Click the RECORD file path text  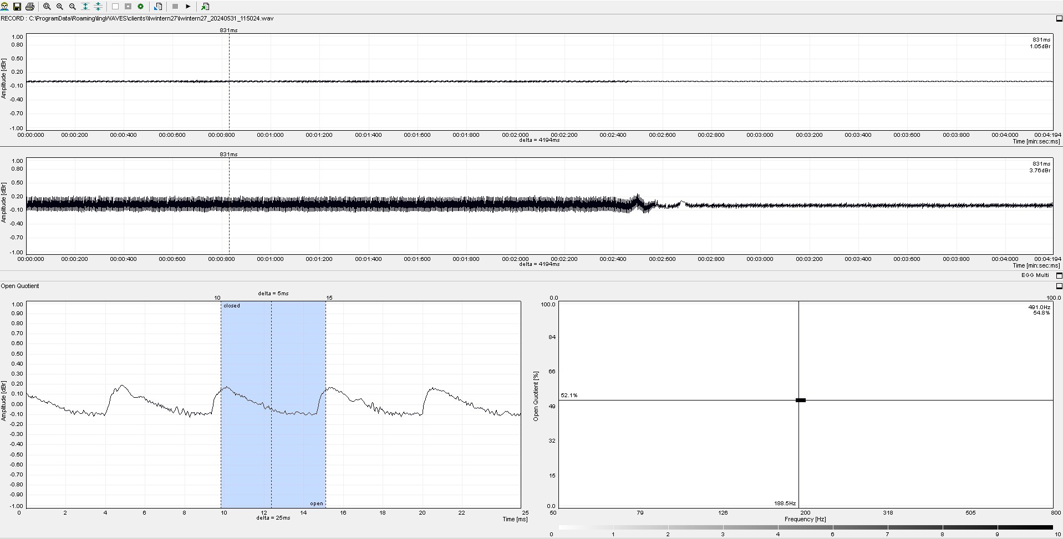point(137,18)
